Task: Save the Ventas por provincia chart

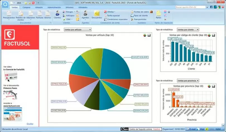Action: (214, 86)
